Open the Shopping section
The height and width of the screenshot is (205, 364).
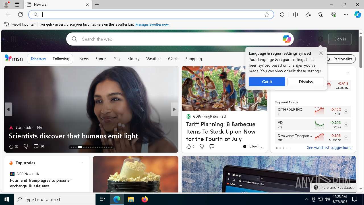pos(194,59)
